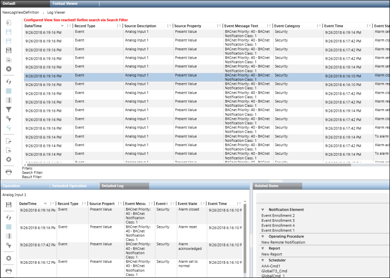
Task: Click the solid funnel filter icon in Log Viewer toolbar
Action: click(x=9, y=110)
